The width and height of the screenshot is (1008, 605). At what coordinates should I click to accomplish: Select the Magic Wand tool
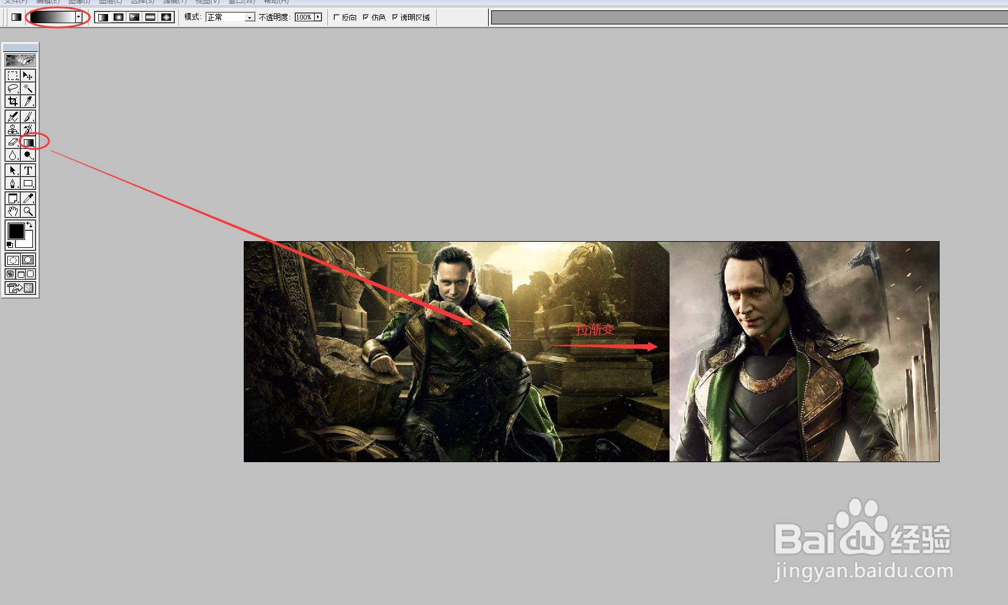[x=28, y=89]
